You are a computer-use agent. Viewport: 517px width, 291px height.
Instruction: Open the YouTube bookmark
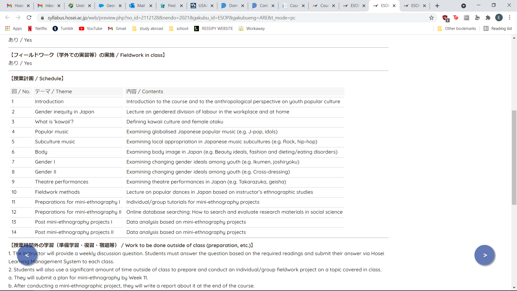point(91,29)
